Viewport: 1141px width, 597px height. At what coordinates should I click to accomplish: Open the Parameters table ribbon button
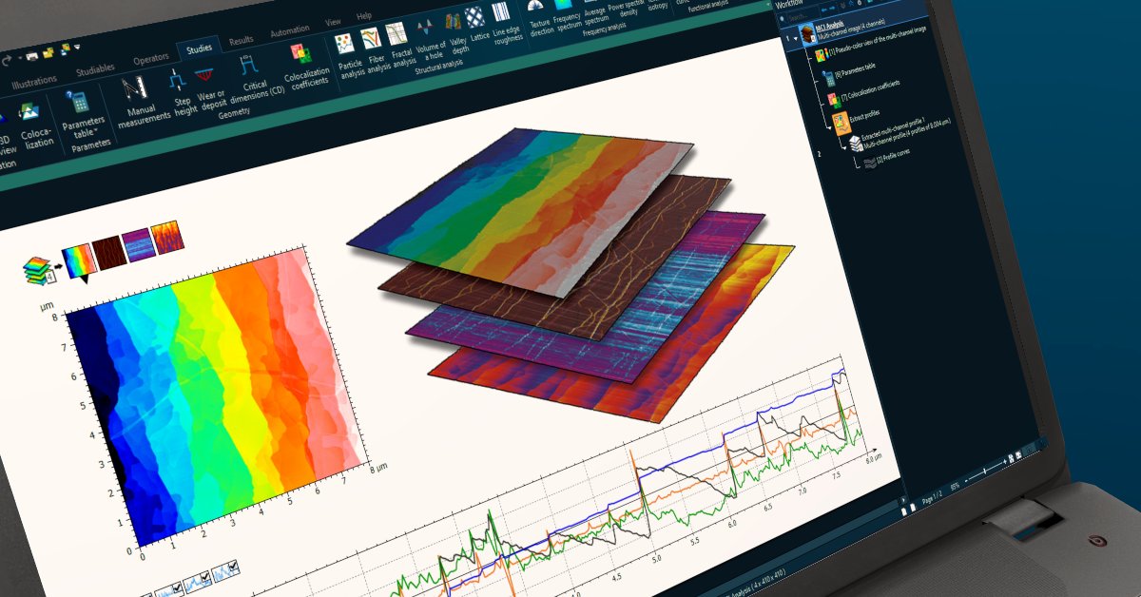(82, 111)
